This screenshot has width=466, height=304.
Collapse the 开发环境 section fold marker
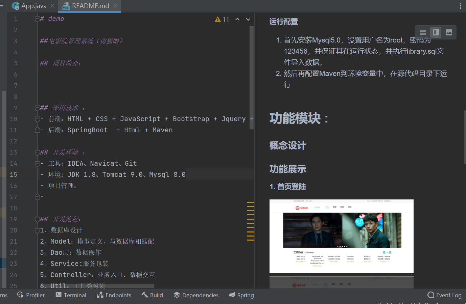point(37,153)
